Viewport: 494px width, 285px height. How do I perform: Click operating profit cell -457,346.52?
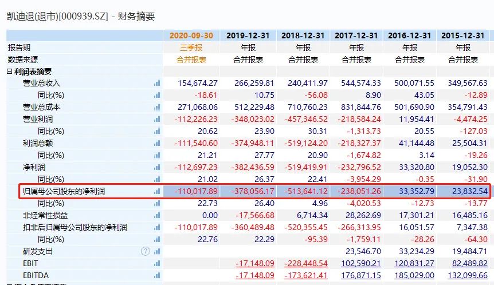pos(306,119)
